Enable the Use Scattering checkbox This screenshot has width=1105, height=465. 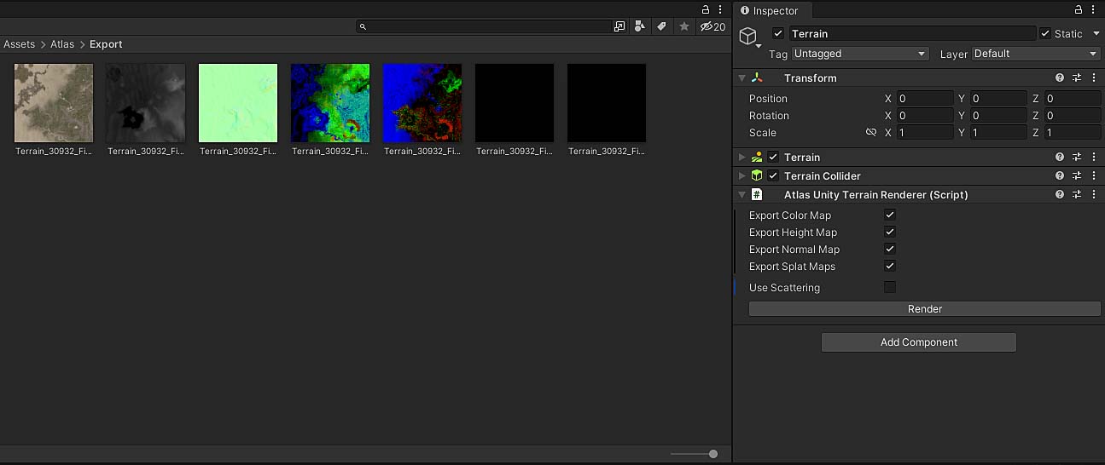(x=890, y=288)
